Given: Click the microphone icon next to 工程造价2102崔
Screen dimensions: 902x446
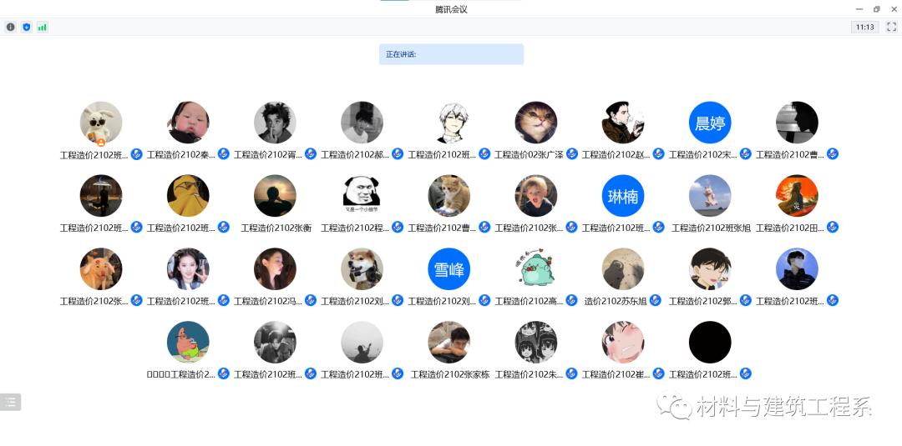Looking at the screenshot, I should (658, 373).
